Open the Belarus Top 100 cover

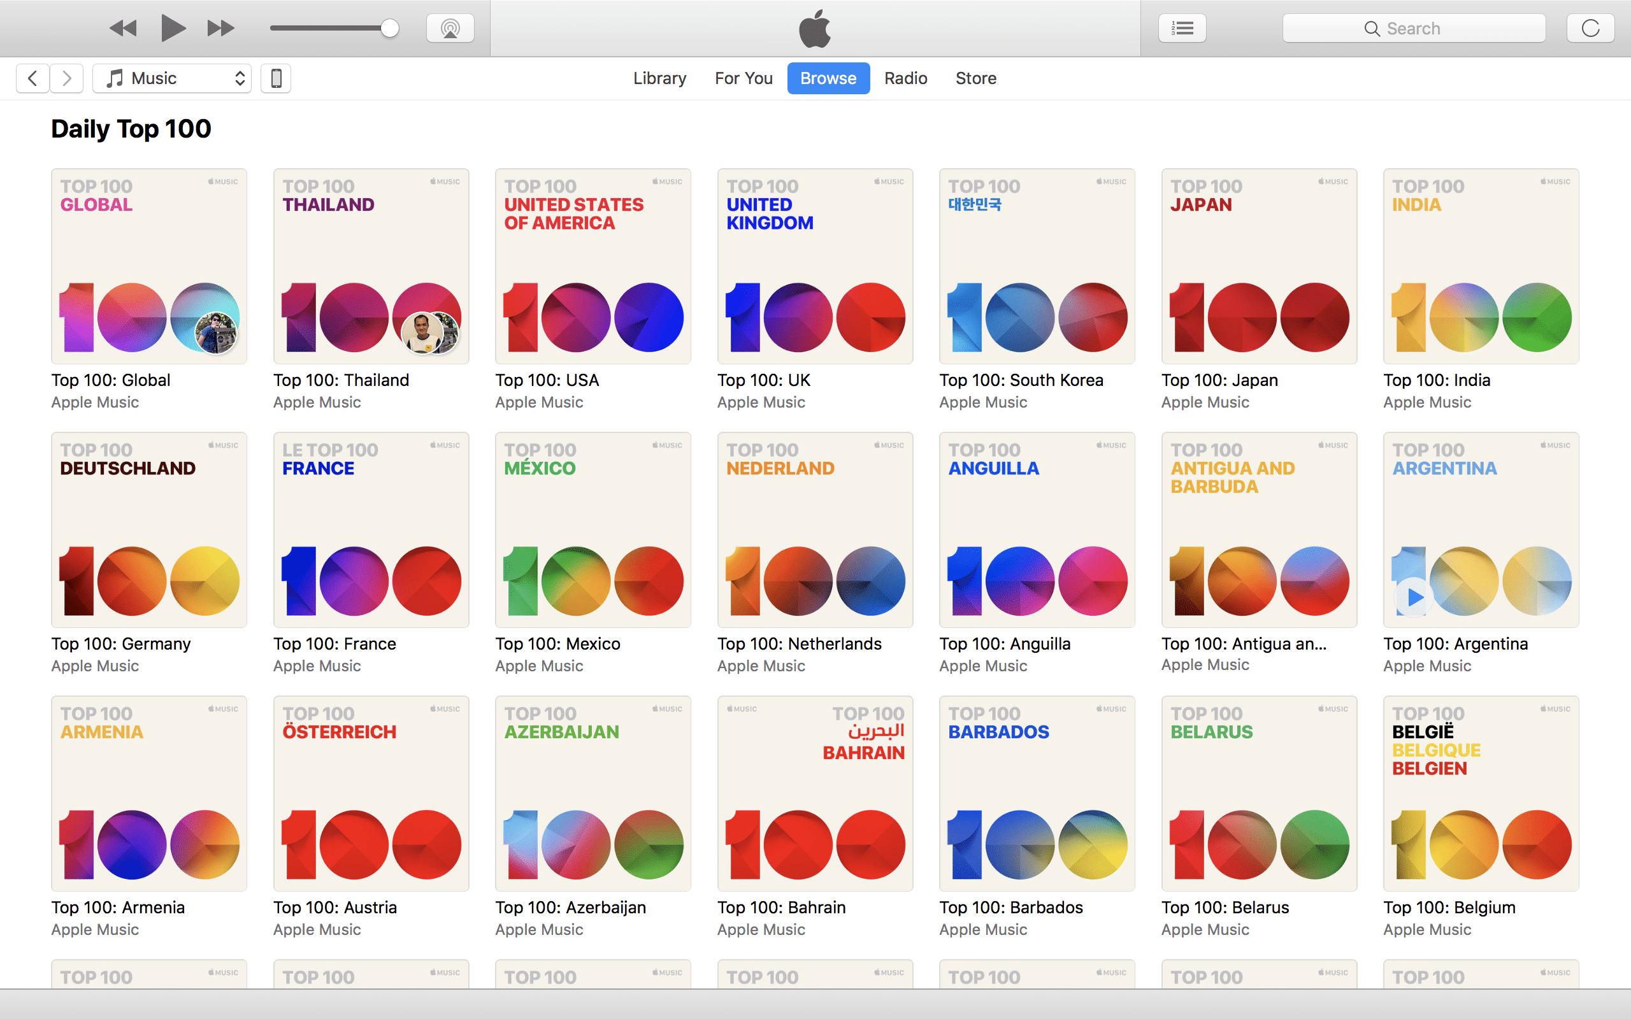tap(1259, 794)
